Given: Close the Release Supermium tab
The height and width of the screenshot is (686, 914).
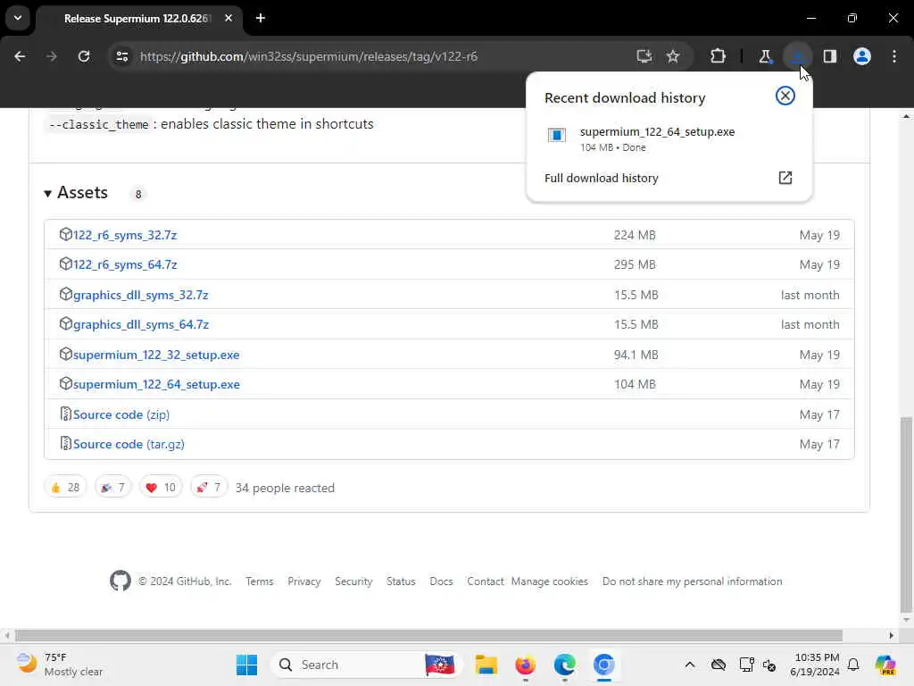Looking at the screenshot, I should coord(228,18).
